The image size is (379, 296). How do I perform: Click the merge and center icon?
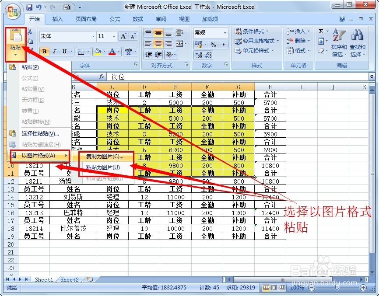[x=180, y=44]
